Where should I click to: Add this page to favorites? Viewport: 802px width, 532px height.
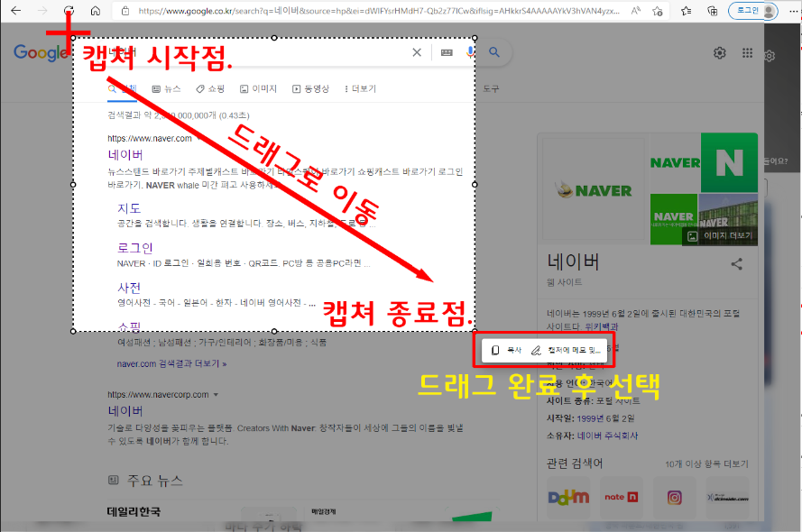[658, 11]
